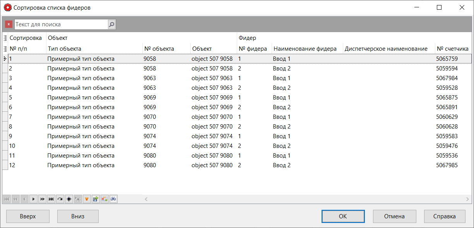Image resolution: width=474 pixels, height=228 pixels.
Task: Click the Наименование фидера column header
Action: [305, 49]
